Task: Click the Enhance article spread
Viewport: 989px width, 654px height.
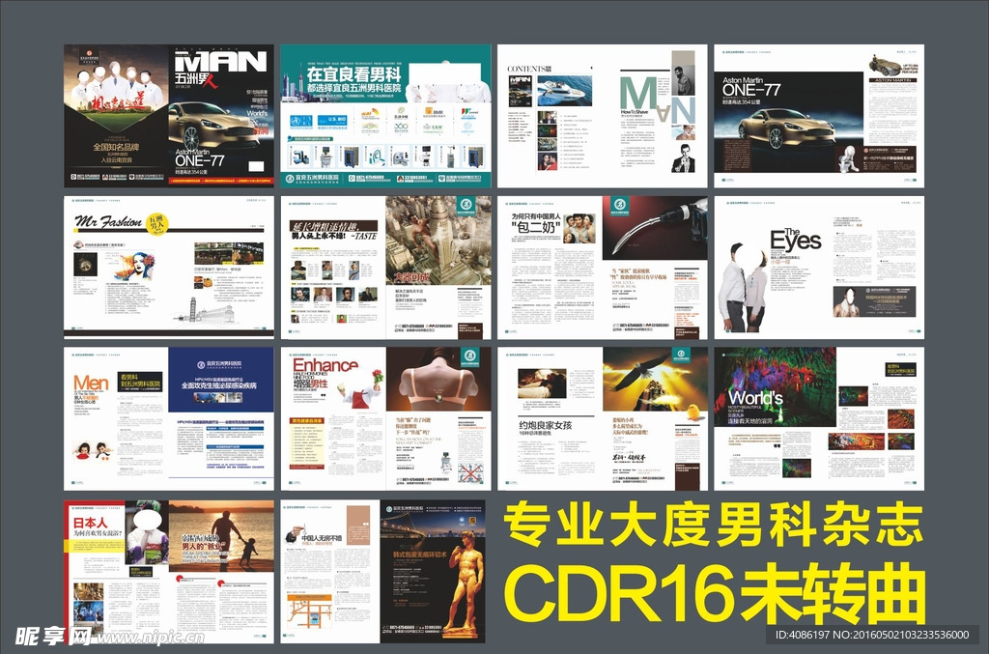Action: pyautogui.click(x=385, y=418)
